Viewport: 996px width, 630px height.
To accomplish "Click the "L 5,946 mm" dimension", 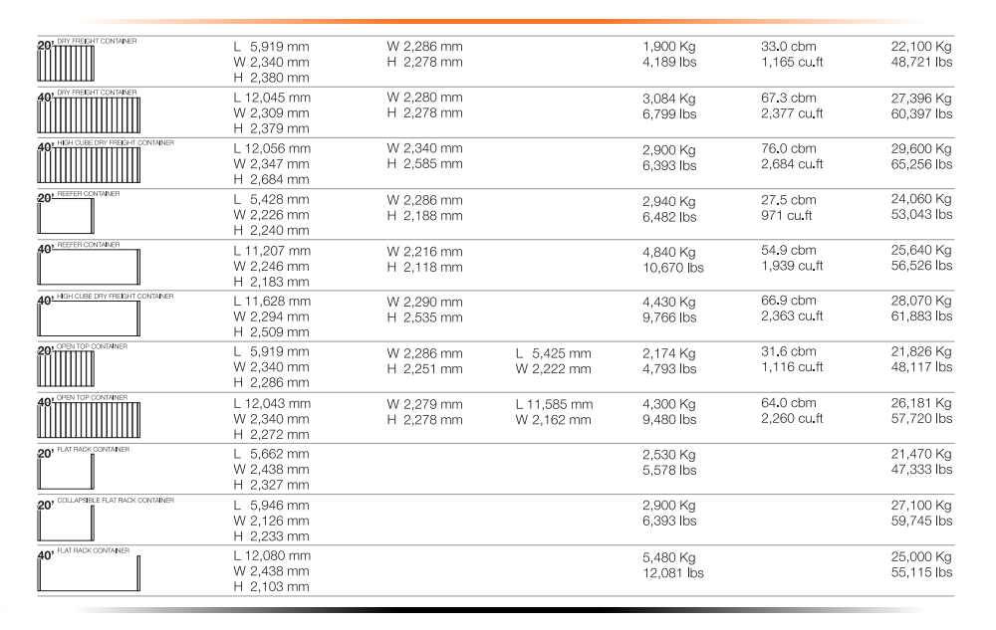I will [x=271, y=506].
